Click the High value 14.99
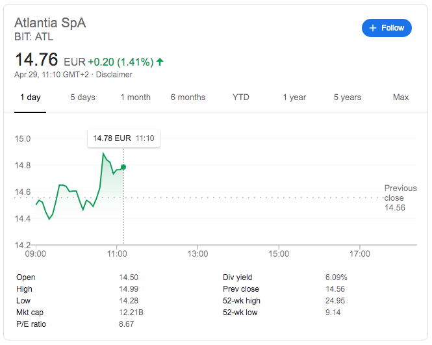 pos(129,289)
